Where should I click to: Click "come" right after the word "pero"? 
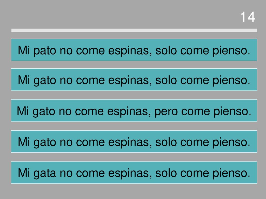coord(195,111)
